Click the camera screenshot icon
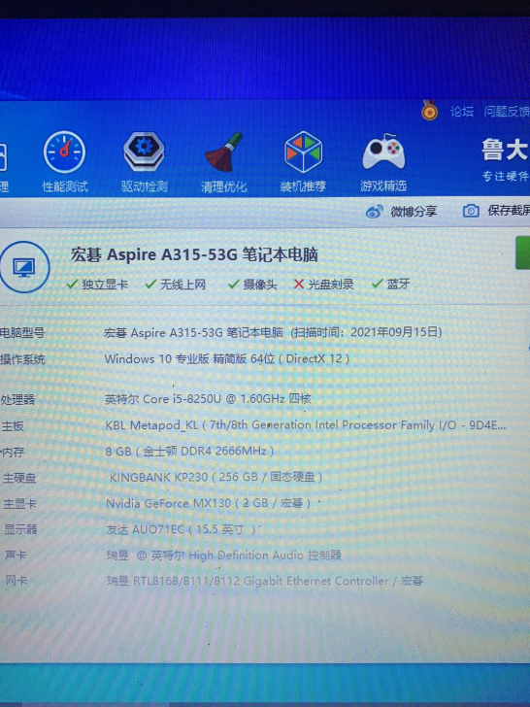This screenshot has height=707, width=530. click(x=471, y=211)
